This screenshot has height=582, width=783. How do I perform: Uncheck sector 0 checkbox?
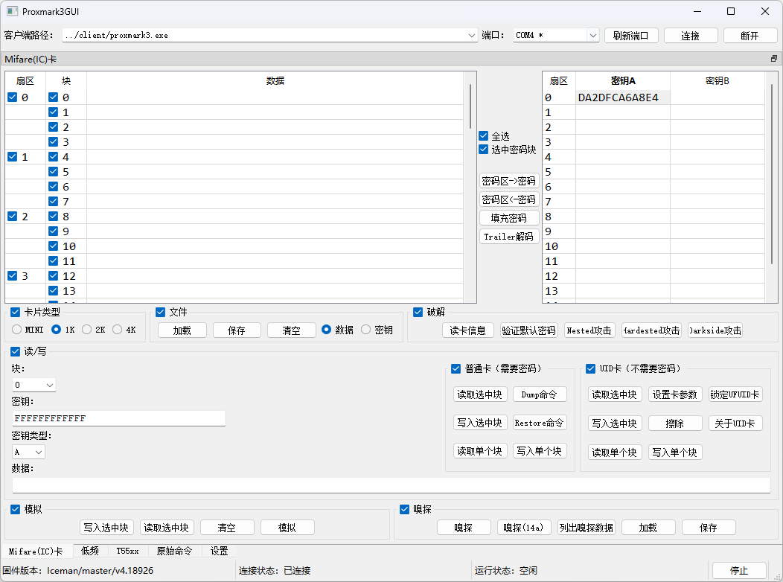point(13,97)
